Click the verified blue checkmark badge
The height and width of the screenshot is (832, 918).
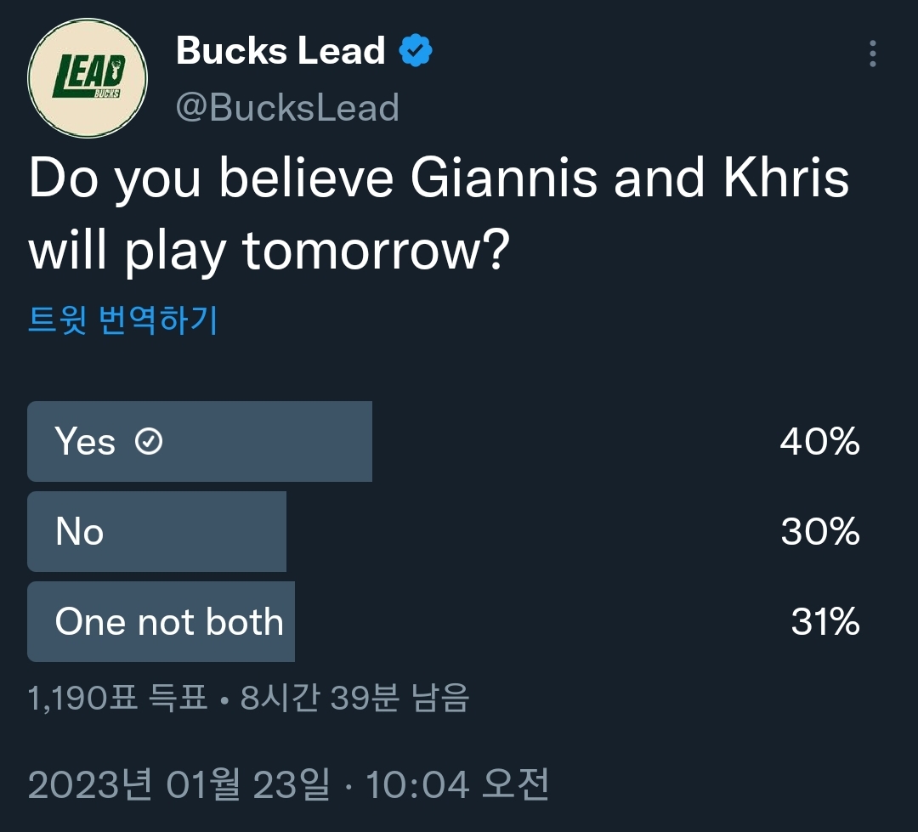pos(416,52)
